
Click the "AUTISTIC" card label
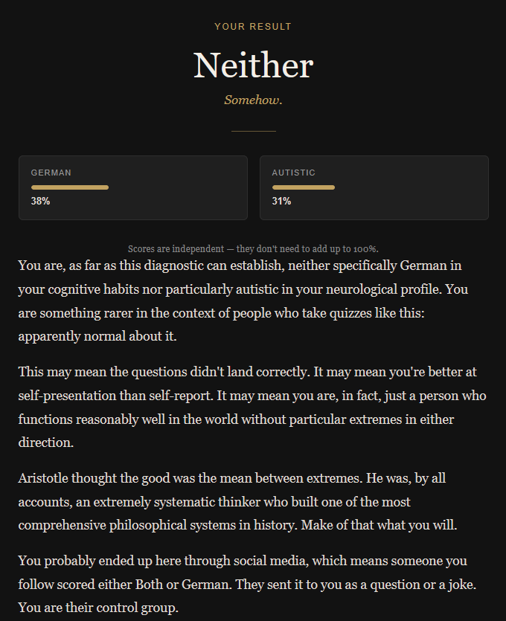click(x=293, y=173)
